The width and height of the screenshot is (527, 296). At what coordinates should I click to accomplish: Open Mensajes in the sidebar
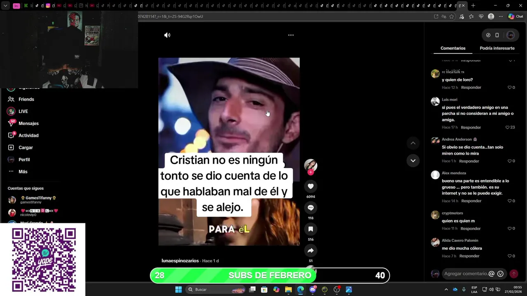tap(28, 123)
